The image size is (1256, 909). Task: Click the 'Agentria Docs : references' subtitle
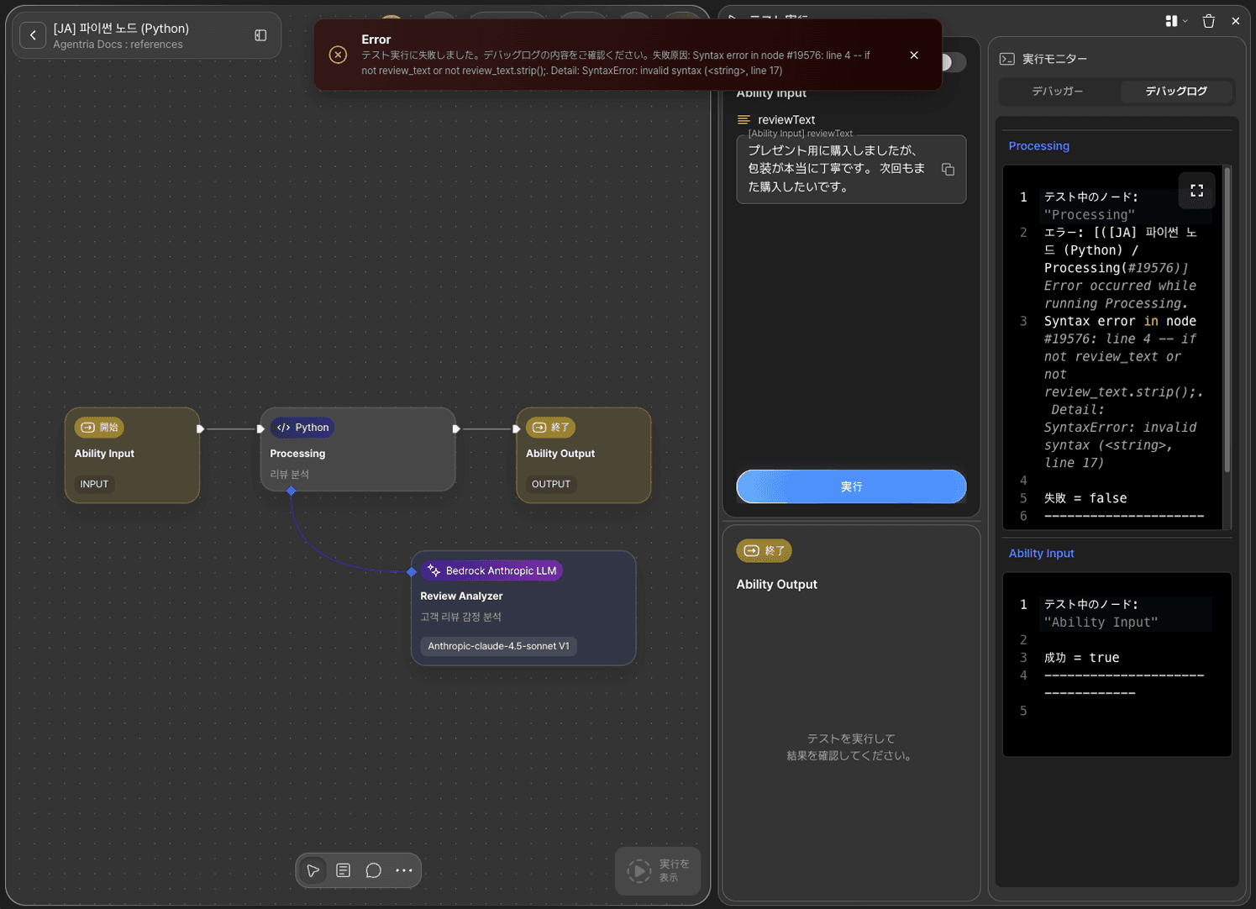(x=118, y=45)
